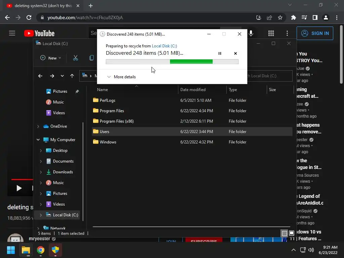Select the Program Files (x86) folder
The image size is (344, 258).
(x=192, y=121)
